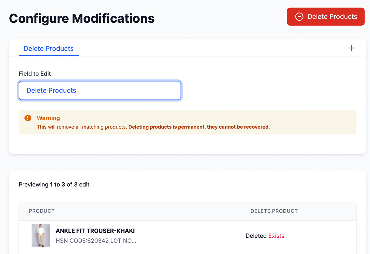Screen dimensions: 370x254
Task: Click the bold permanent deletion warning text
Action: [x=199, y=127]
